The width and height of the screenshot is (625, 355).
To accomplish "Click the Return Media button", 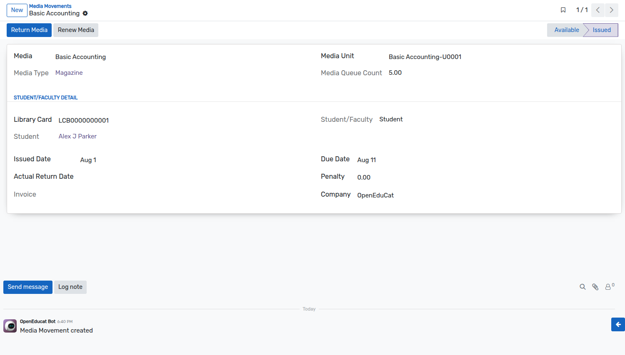I will click(x=29, y=30).
